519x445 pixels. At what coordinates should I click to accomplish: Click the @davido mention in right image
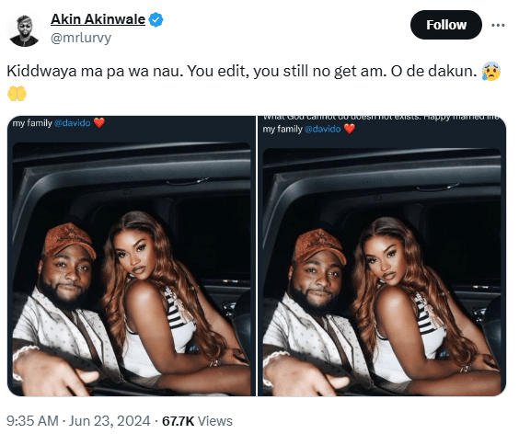pyautogui.click(x=322, y=129)
